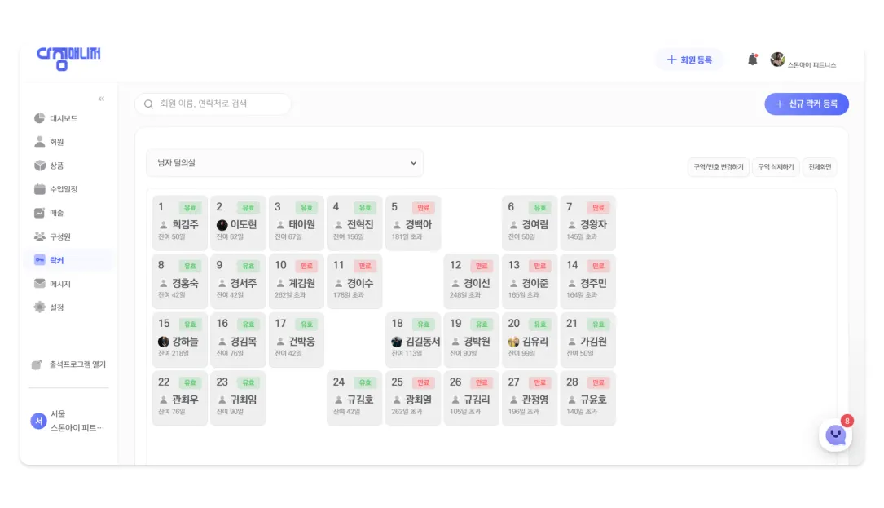Click the profile avatar in header
The height and width of the screenshot is (508, 884).
click(777, 60)
